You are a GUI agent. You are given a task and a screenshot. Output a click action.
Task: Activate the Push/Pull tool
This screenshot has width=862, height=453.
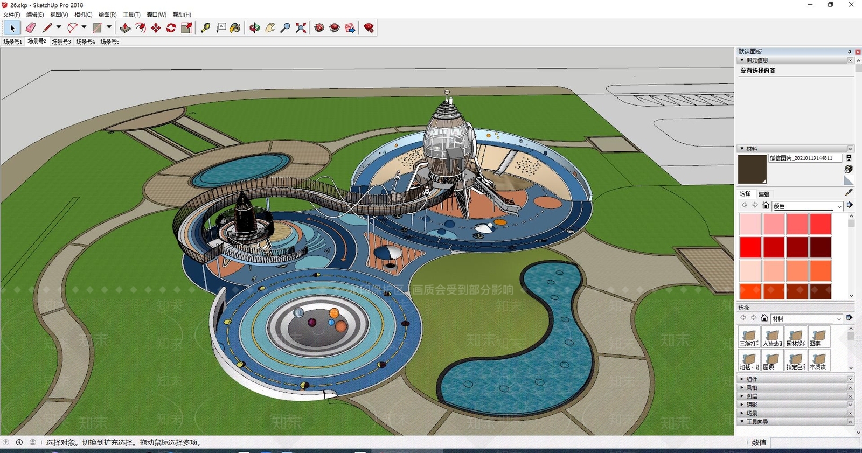(x=125, y=28)
